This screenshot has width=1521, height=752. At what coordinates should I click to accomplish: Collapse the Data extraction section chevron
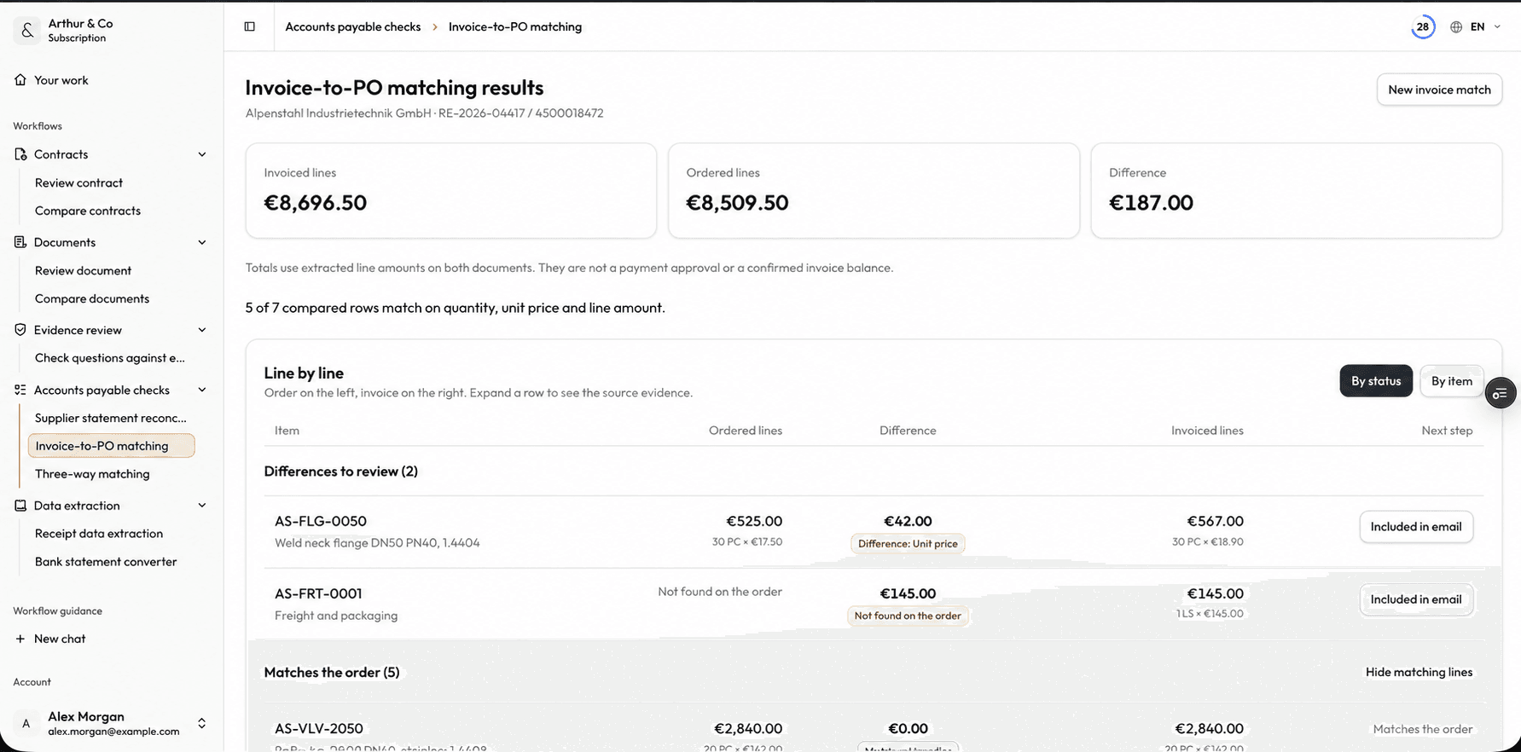click(202, 506)
